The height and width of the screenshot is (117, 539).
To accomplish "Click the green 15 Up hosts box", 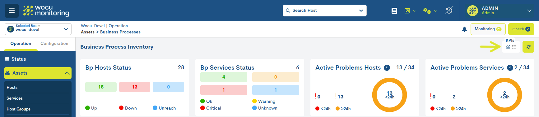I will 101,87.
